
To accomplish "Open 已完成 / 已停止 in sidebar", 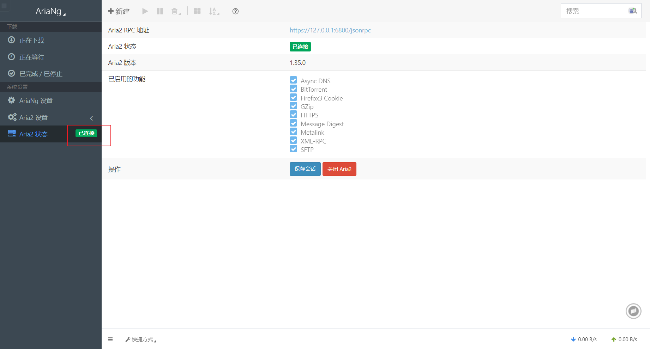I will pyautogui.click(x=41, y=74).
